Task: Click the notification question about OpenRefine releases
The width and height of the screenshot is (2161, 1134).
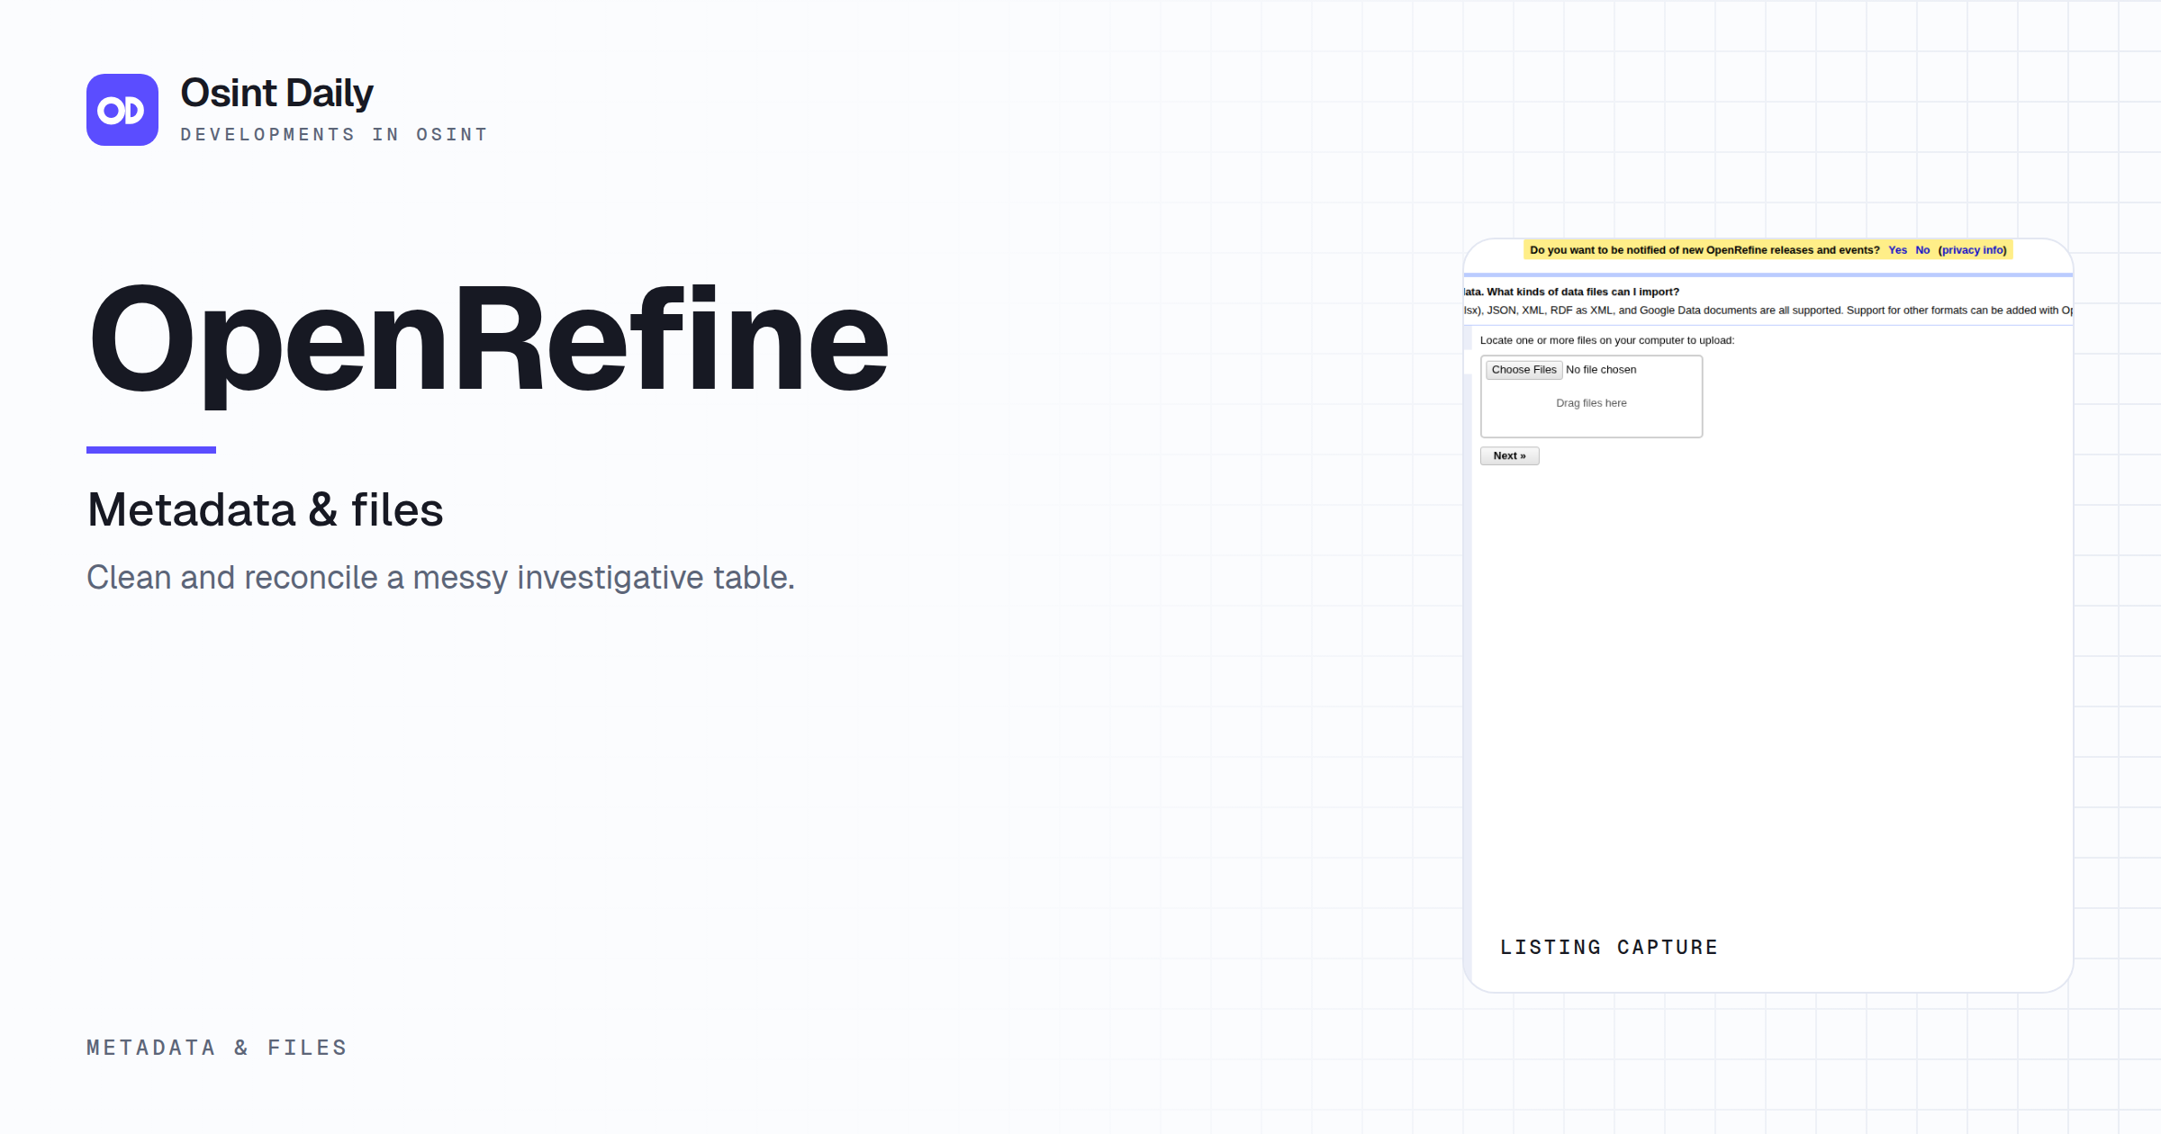Action: point(1704,250)
